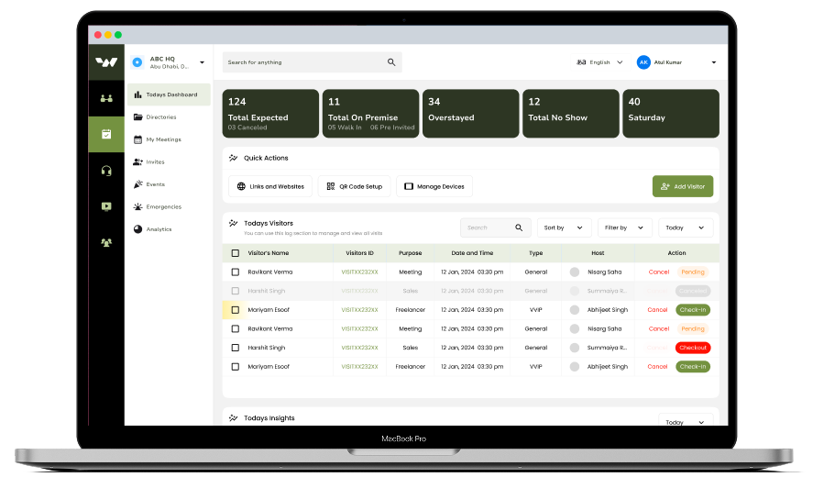813x477 pixels.
Task: Click QR Code Setup quick action
Action: click(x=354, y=186)
